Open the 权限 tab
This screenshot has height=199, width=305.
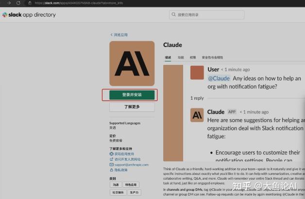pos(193,58)
